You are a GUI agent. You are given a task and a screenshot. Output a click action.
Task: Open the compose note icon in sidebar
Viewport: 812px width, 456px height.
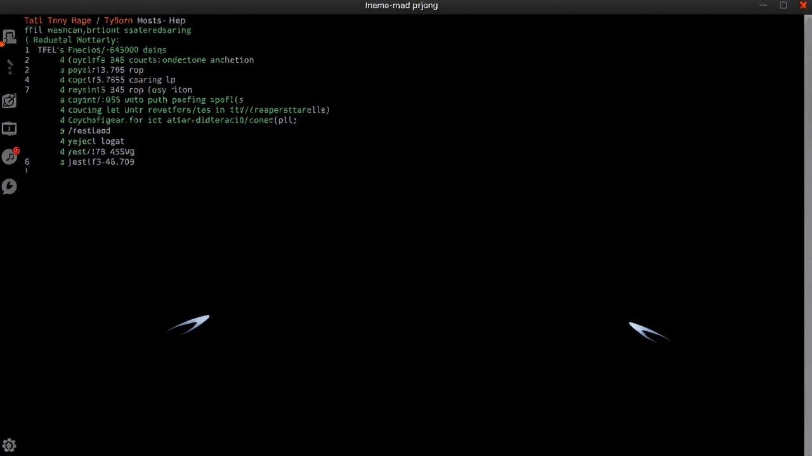coord(9,100)
